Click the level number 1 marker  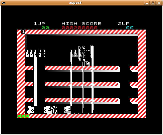point(24,32)
